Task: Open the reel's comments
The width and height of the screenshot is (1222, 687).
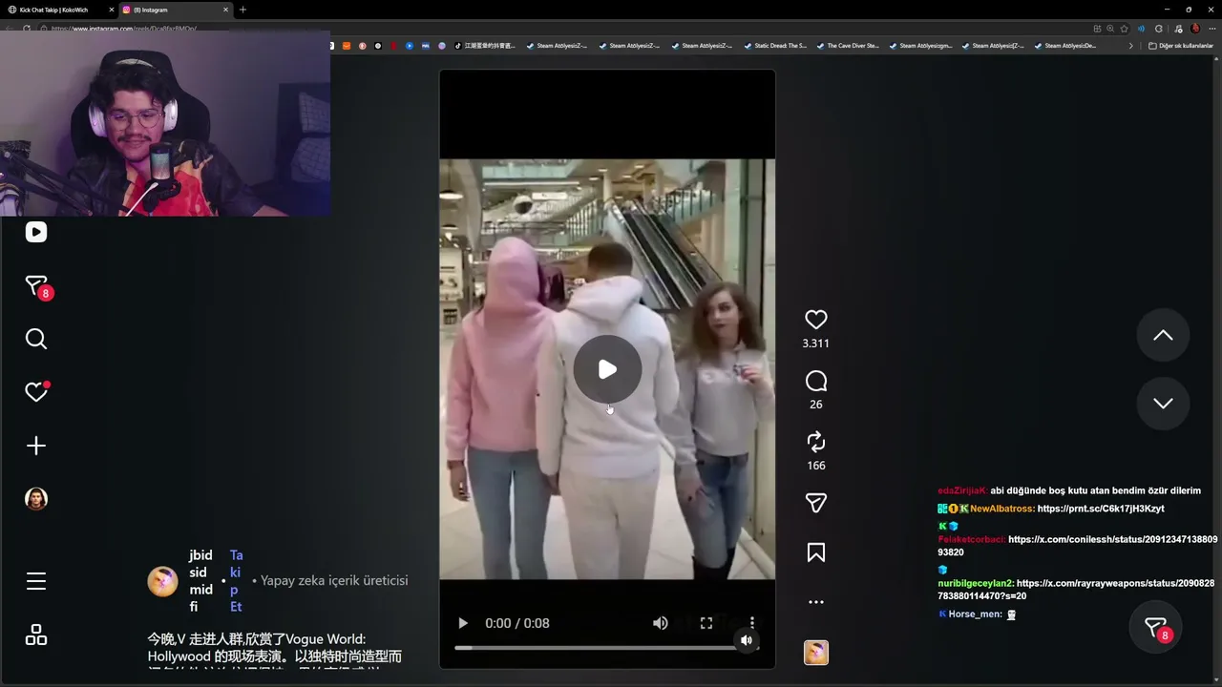Action: click(x=815, y=382)
